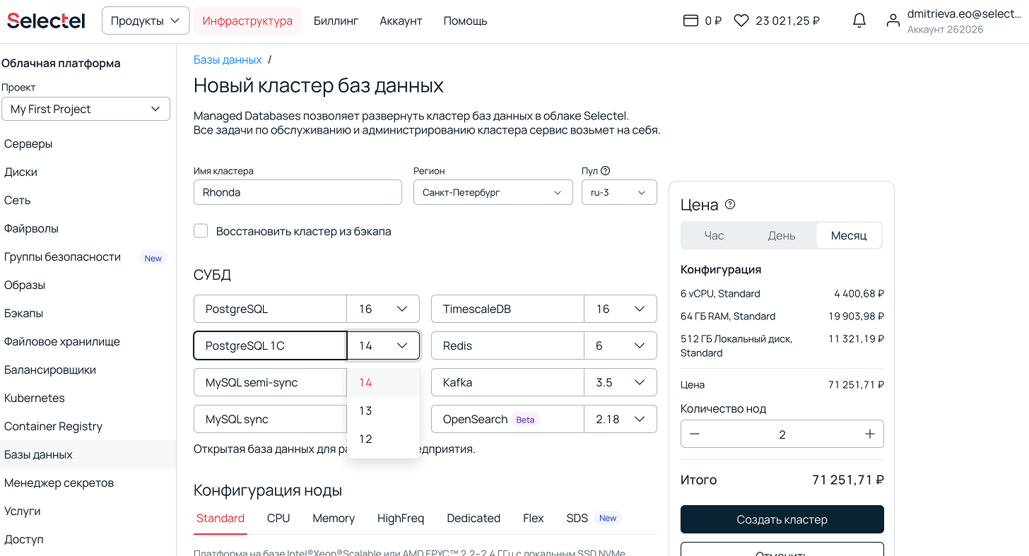Select the MySQL sync engine
1029x556 pixels.
pyautogui.click(x=270, y=419)
